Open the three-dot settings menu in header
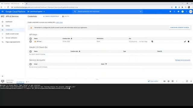 [x=186, y=11]
